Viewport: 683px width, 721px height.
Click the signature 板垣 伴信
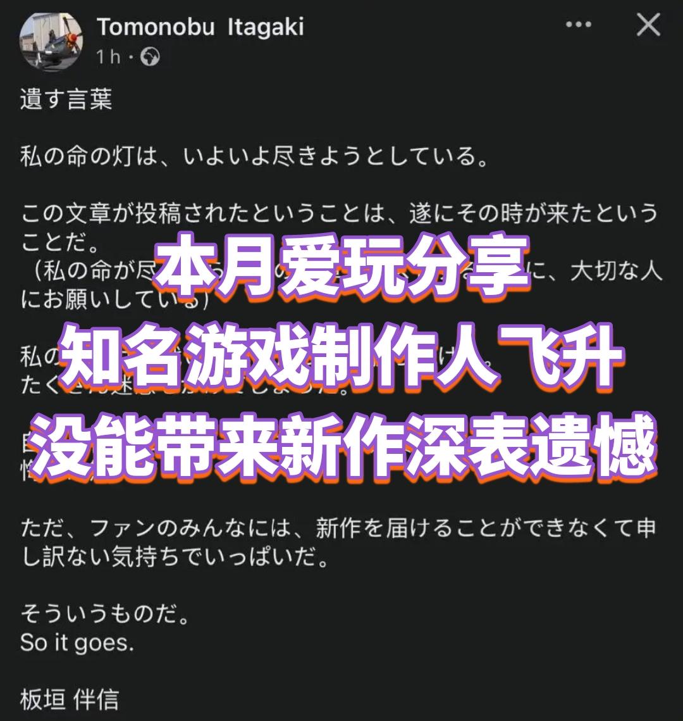pyautogui.click(x=70, y=700)
